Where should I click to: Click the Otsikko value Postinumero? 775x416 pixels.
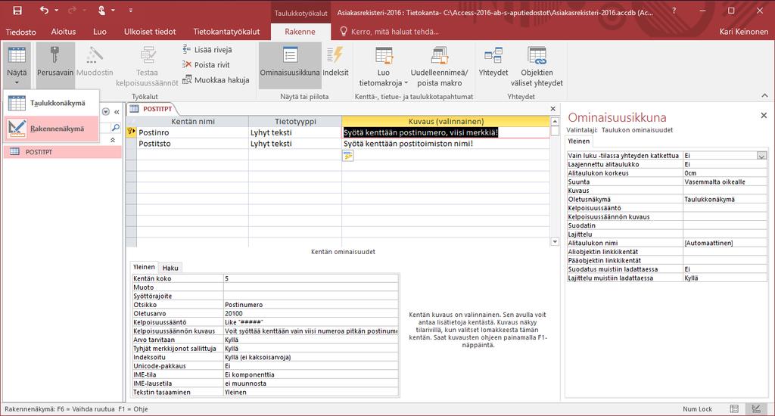click(x=310, y=304)
